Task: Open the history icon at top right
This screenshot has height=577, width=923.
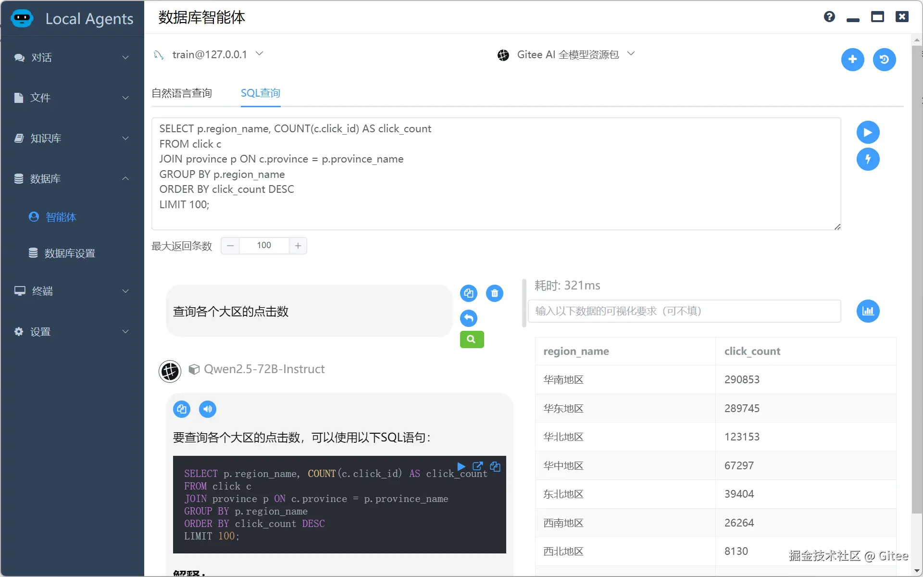Action: pos(884,60)
